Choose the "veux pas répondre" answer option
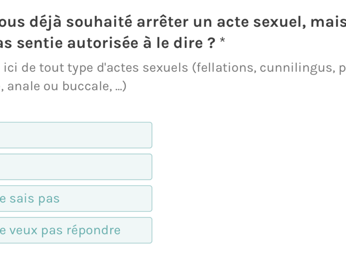Viewport: 346px width, 259px height. 76,230
